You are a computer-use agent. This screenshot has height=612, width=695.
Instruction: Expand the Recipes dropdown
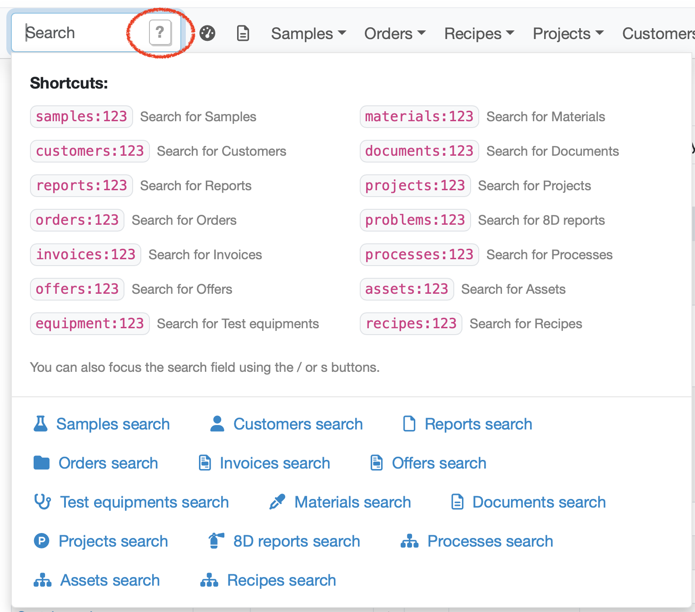[x=479, y=34]
